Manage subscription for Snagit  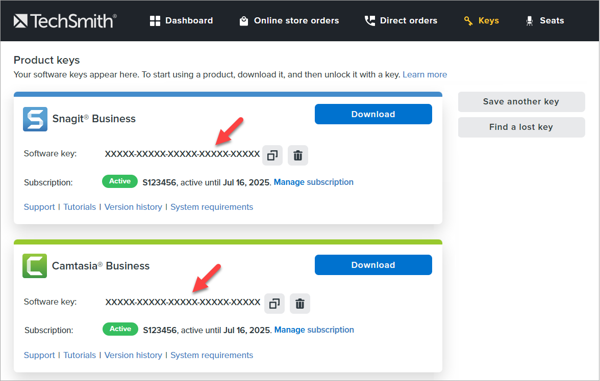(x=313, y=182)
